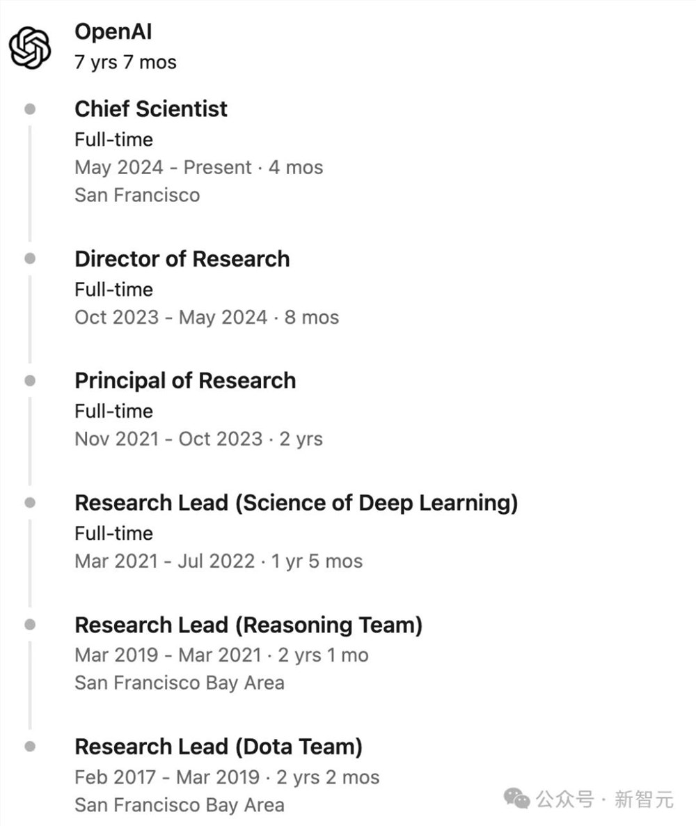Click Research Lead (Dota Team) title
The image size is (696, 826).
pyautogui.click(x=219, y=747)
